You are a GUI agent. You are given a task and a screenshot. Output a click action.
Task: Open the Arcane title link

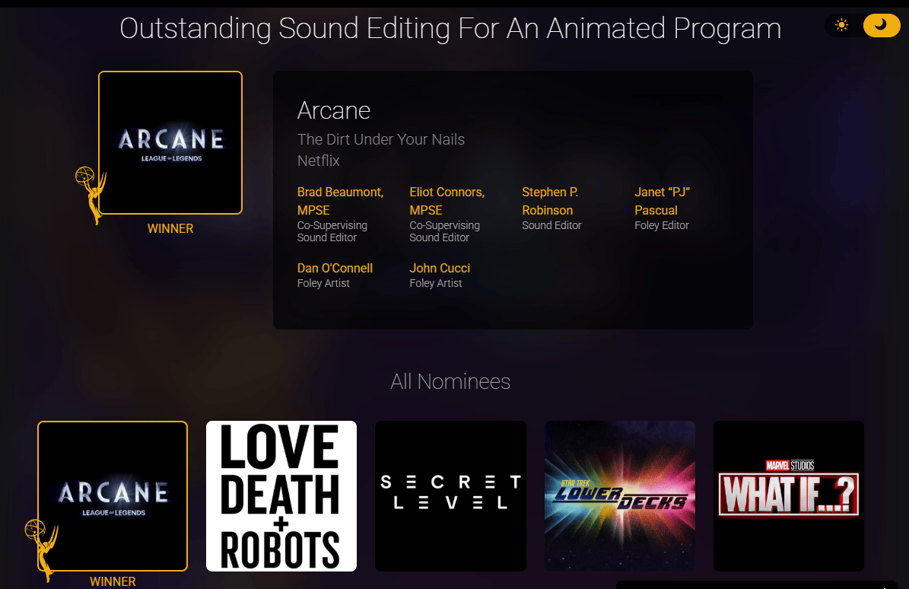(334, 110)
